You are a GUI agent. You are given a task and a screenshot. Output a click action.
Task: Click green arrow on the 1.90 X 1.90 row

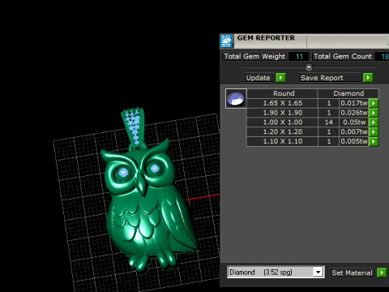374,113
